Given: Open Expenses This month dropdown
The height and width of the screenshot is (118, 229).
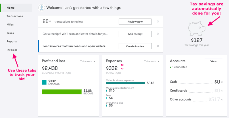Looking at the screenshot, I should pyautogui.click(x=152, y=61).
